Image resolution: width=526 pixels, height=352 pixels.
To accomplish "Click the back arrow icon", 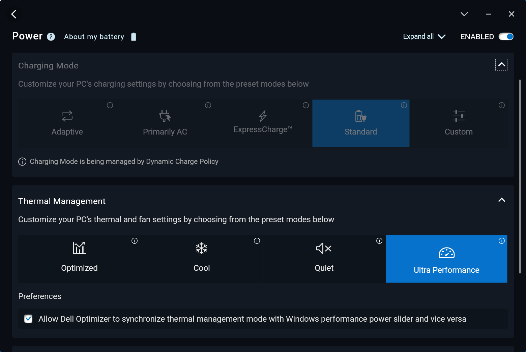I will coord(14,14).
